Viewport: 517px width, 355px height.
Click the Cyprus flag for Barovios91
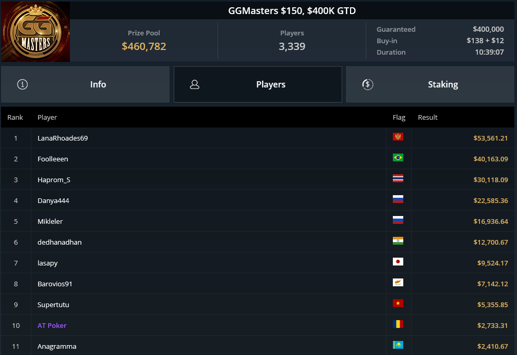pyautogui.click(x=398, y=283)
